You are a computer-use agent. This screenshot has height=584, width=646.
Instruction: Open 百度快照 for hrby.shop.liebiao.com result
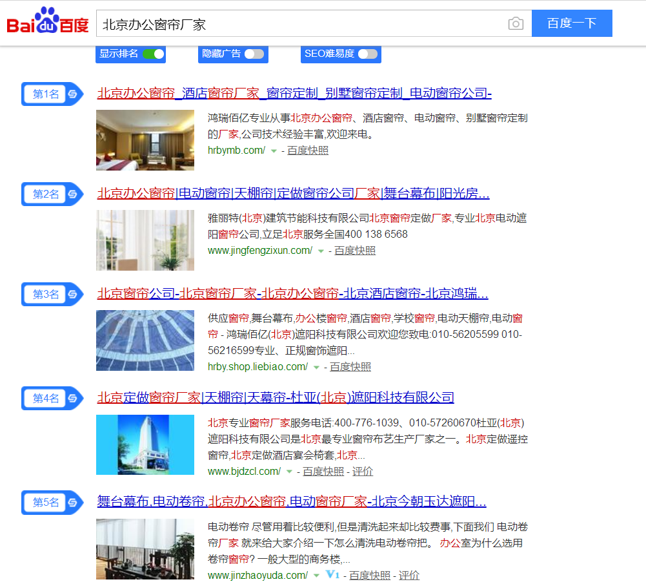[x=350, y=367]
